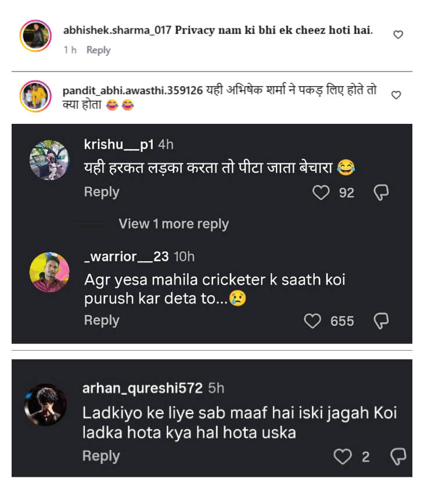Screen dimensions: 424x489
Task: Reply to arhan_qureshi572's comment
Action: tap(102, 456)
